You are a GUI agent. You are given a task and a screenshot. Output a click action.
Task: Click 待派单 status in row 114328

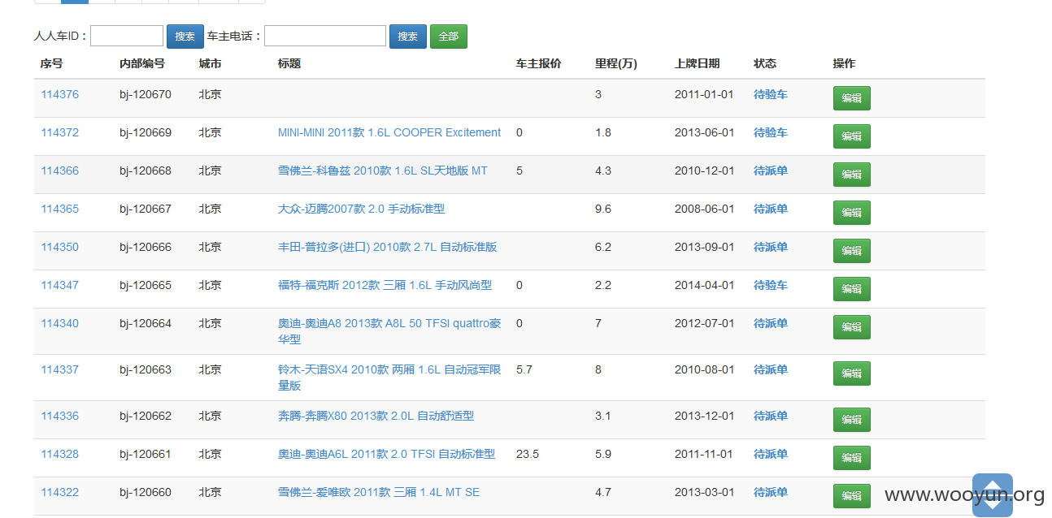(x=771, y=454)
